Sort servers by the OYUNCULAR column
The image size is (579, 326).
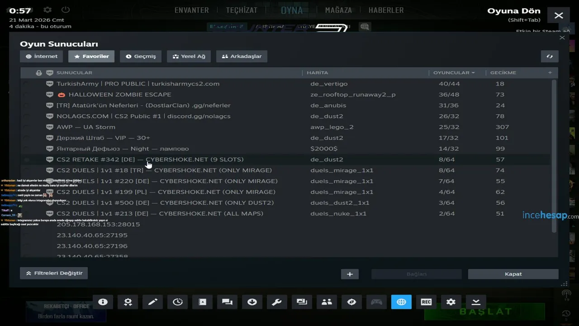(x=454, y=72)
